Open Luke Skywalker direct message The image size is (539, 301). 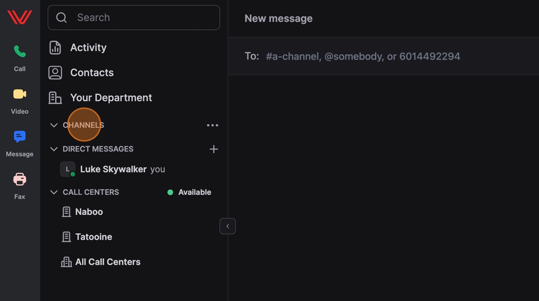pyautogui.click(x=113, y=169)
